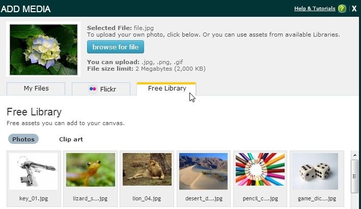Switch to Clip art category
The height and width of the screenshot is (209, 361).
[x=71, y=139]
